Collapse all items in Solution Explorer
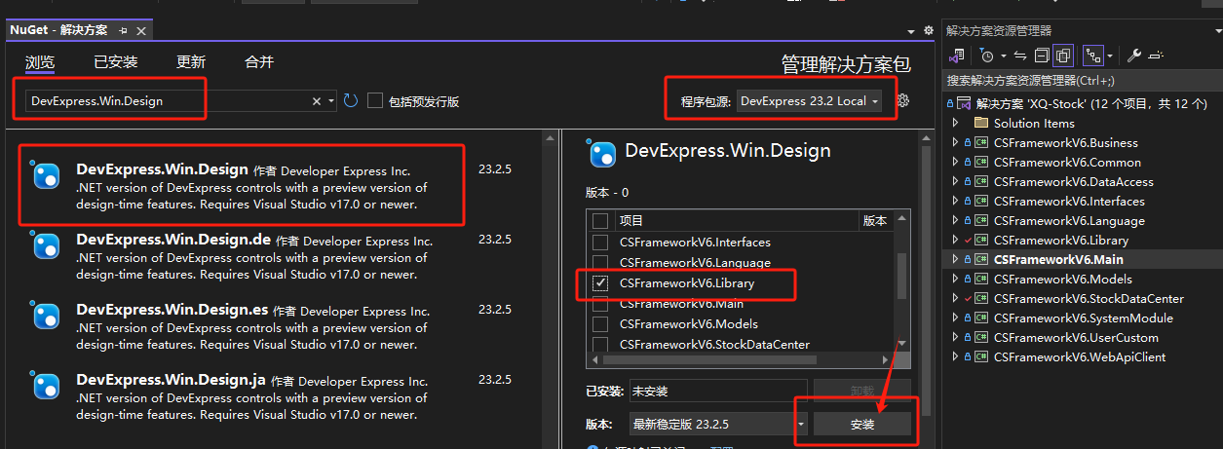Screen dimensions: 1223x449 coord(1042,56)
